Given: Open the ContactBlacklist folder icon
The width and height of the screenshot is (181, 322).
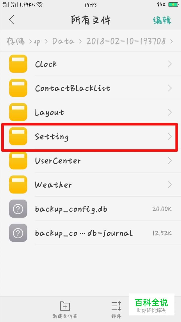Looking at the screenshot, I should 18,88.
